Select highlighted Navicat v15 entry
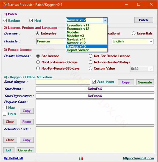 87,46
